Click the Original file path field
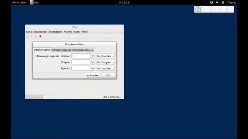 81,62
